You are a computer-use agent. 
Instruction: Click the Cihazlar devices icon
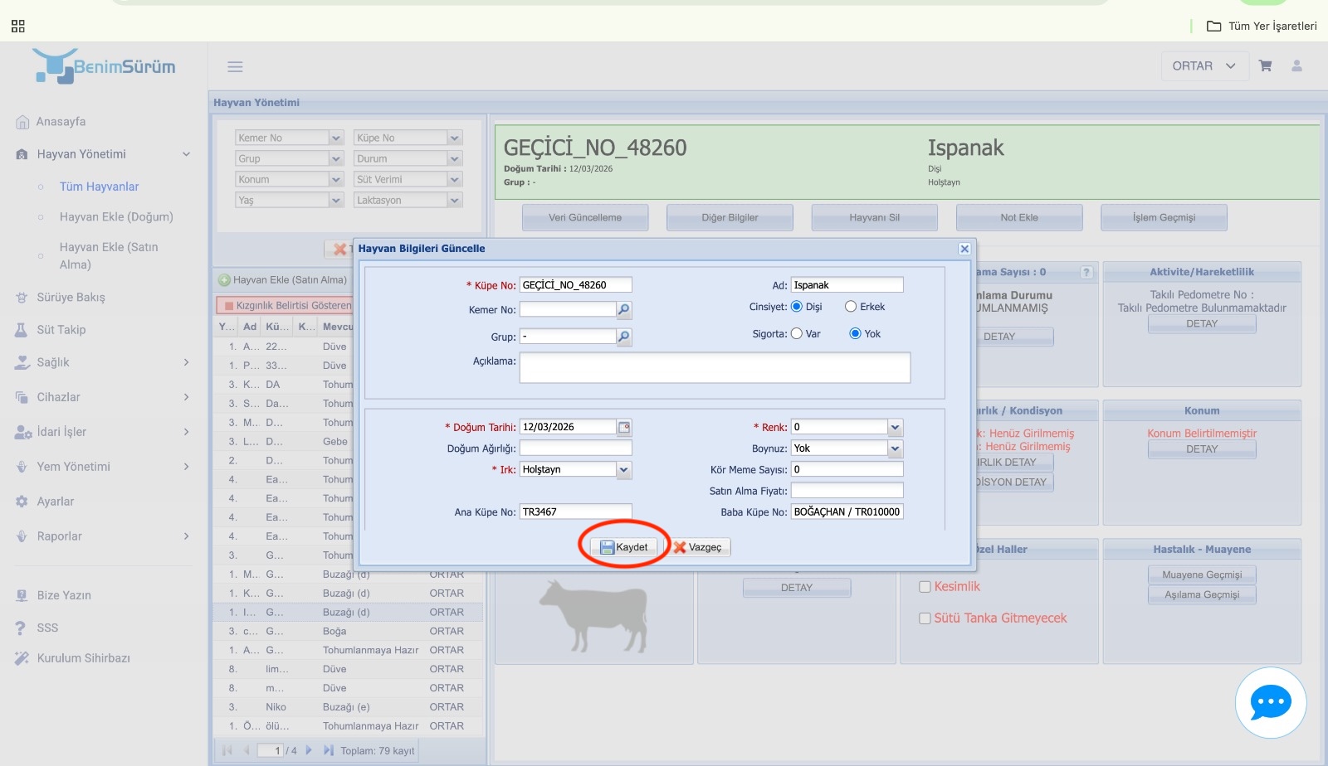22,397
